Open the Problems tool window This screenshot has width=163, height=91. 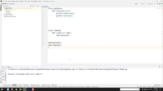tap(26, 85)
